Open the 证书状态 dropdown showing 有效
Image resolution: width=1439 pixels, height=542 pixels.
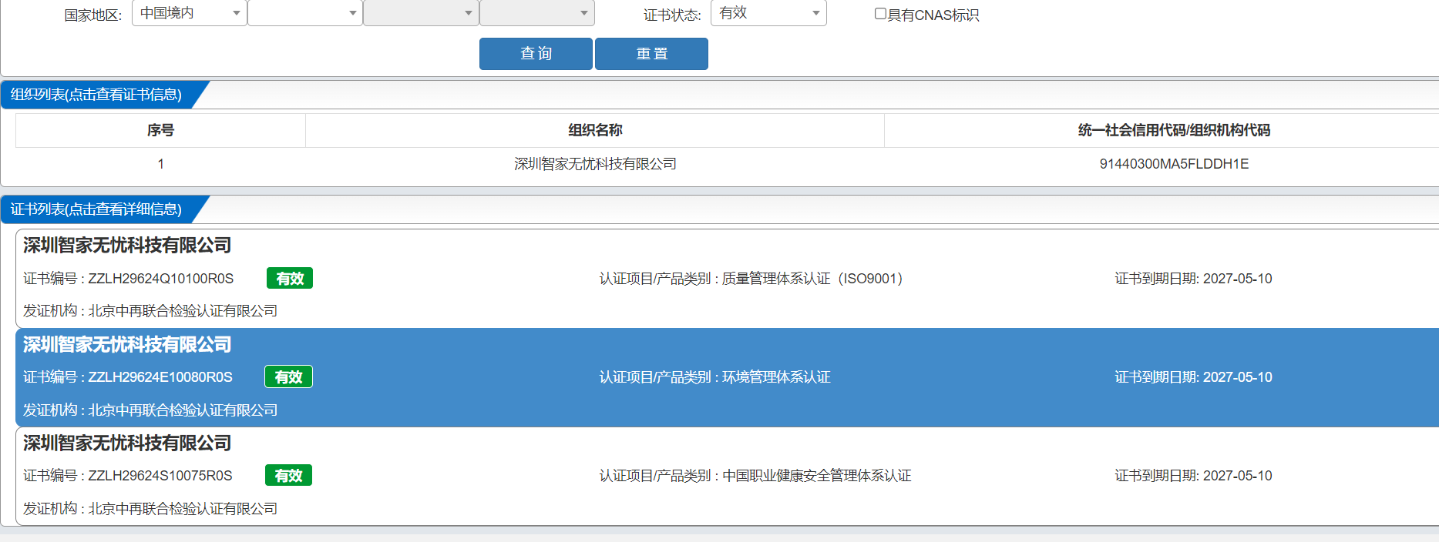click(x=768, y=13)
